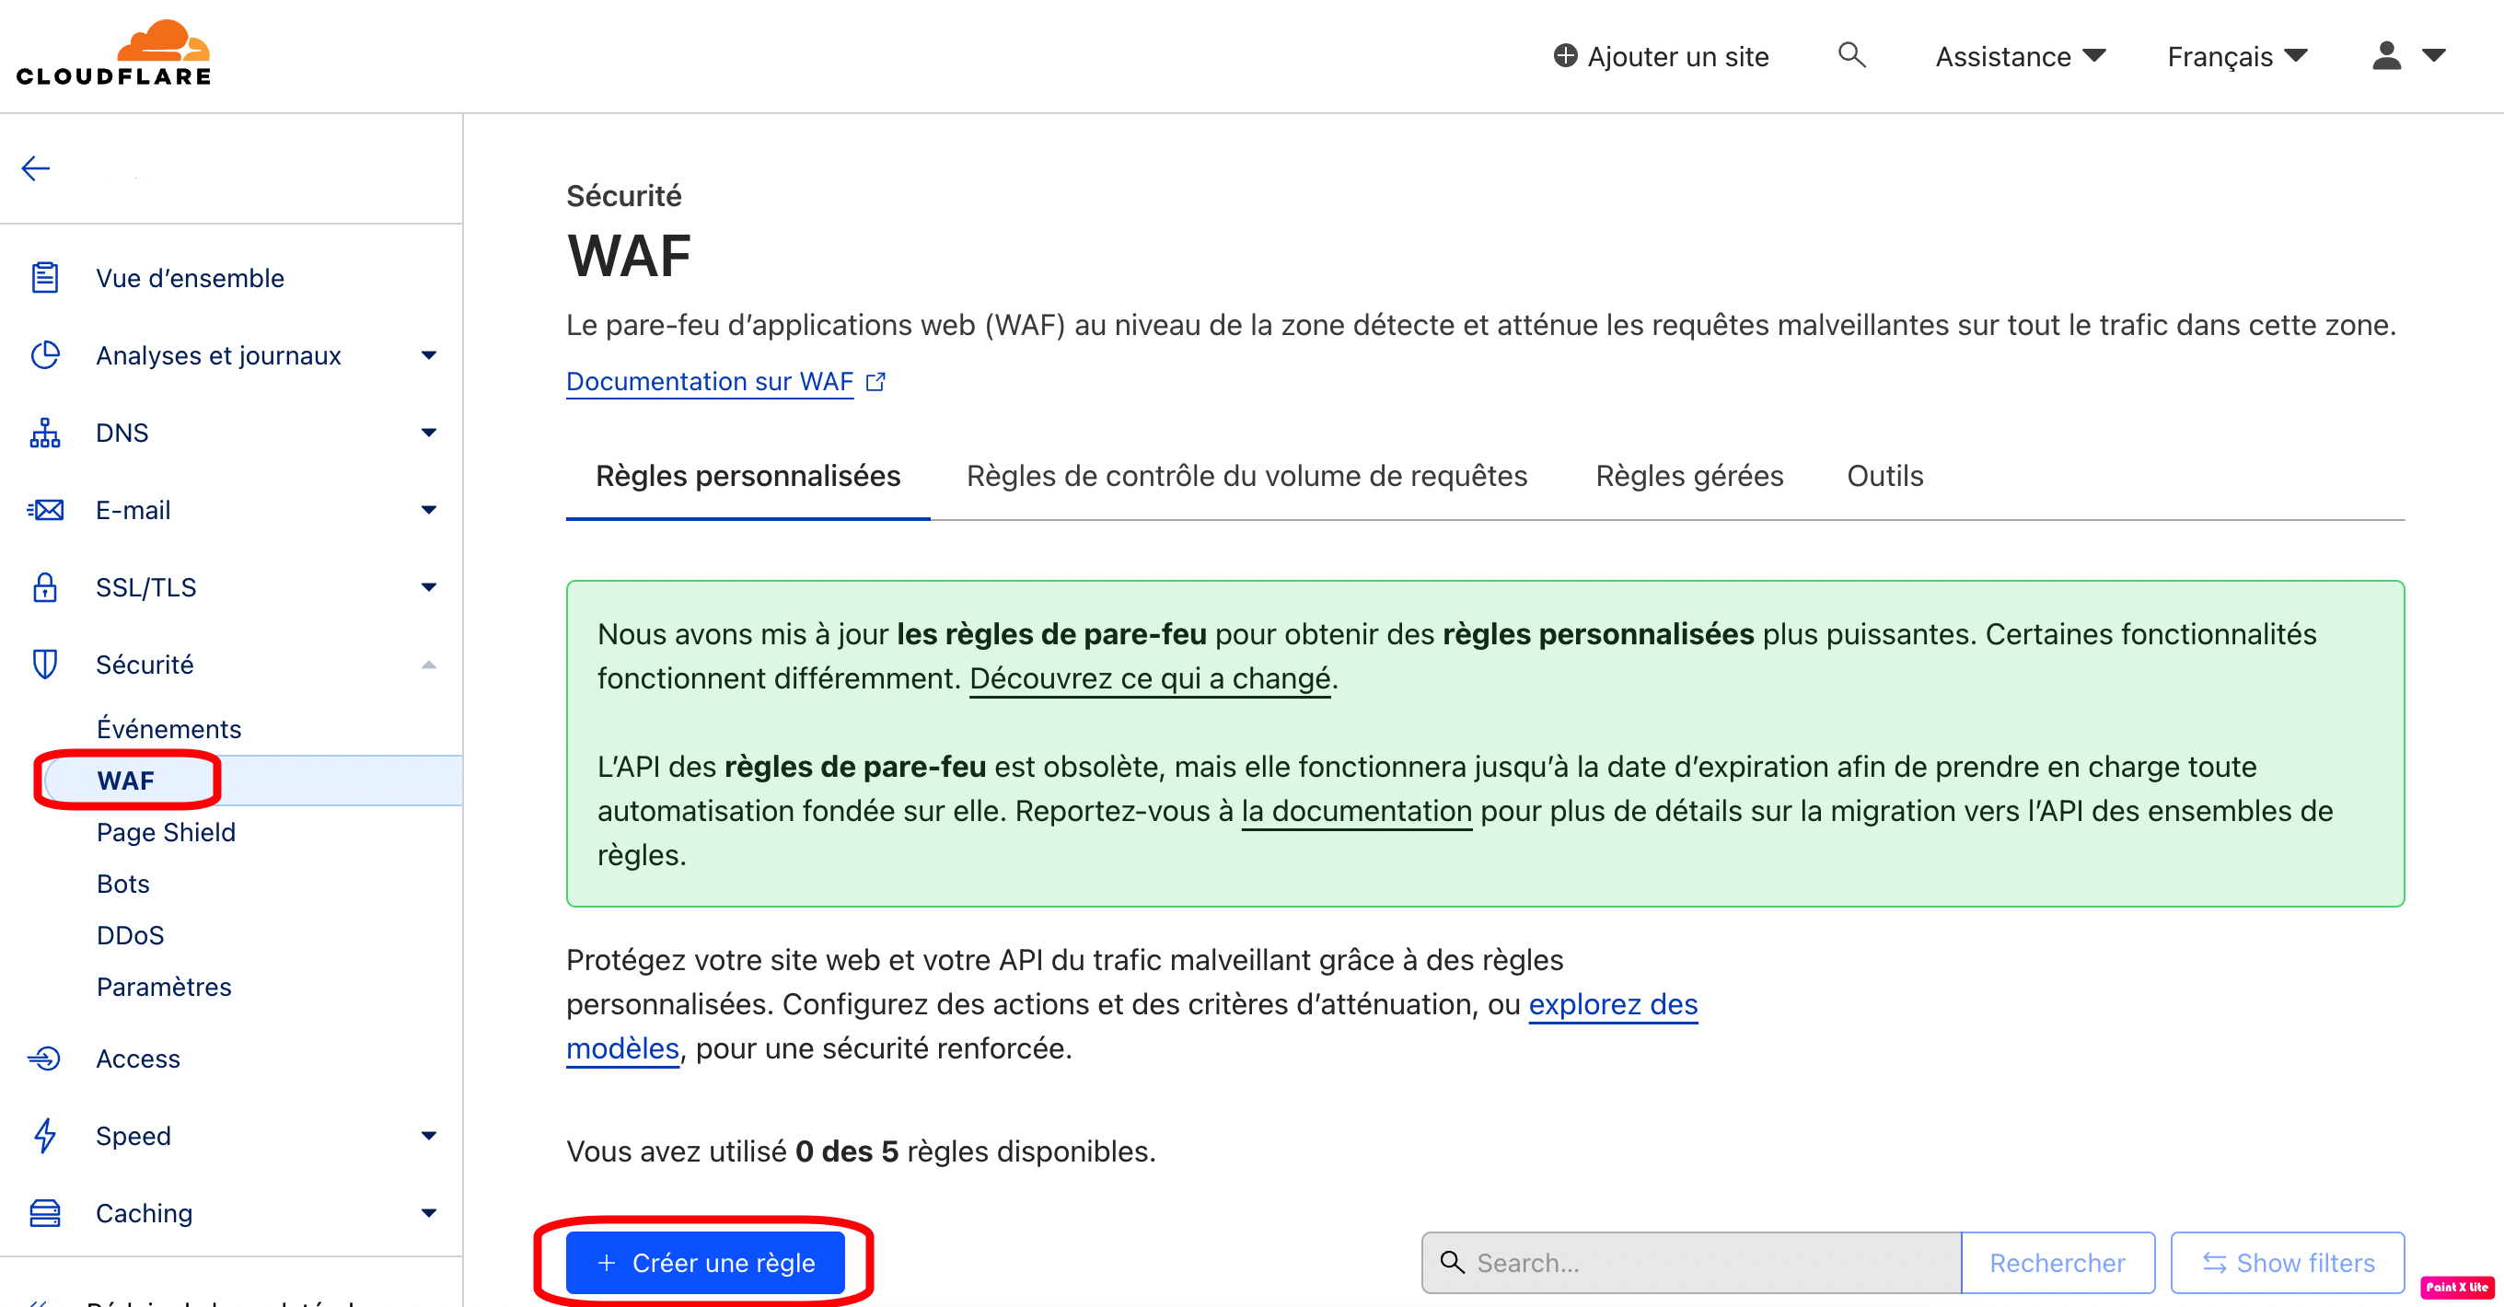This screenshot has height=1307, width=2504.
Task: Open the Découvrez ce qui a changé link
Action: tap(1150, 678)
